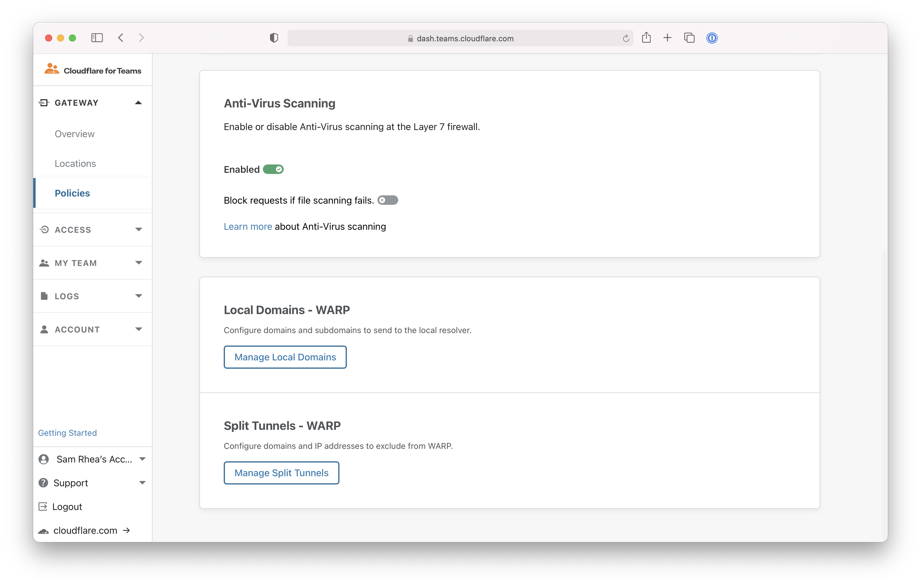Click the Safari sidebar toggle icon
921x586 pixels.
[x=97, y=38]
